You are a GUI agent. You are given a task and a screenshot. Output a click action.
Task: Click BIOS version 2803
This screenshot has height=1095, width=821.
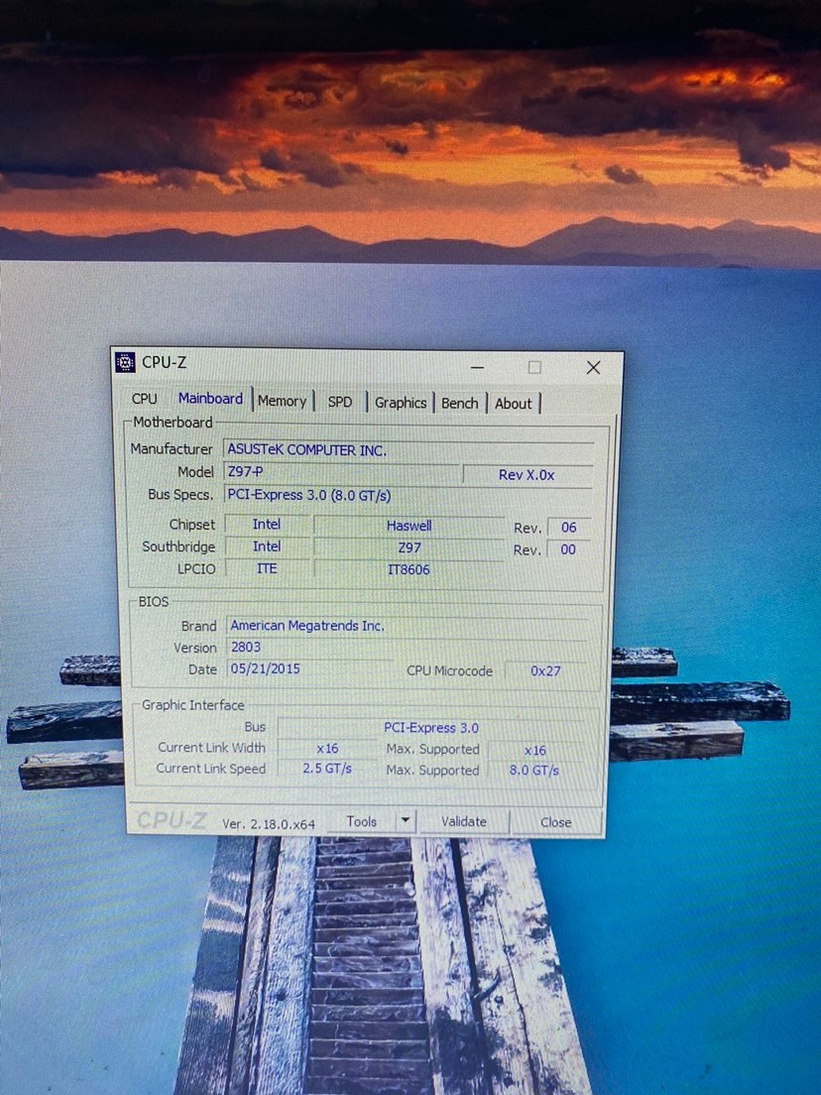(407, 648)
